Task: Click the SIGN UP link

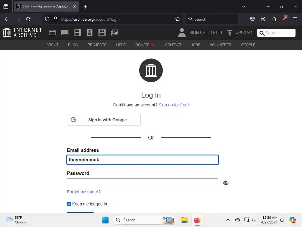Action: (197, 33)
